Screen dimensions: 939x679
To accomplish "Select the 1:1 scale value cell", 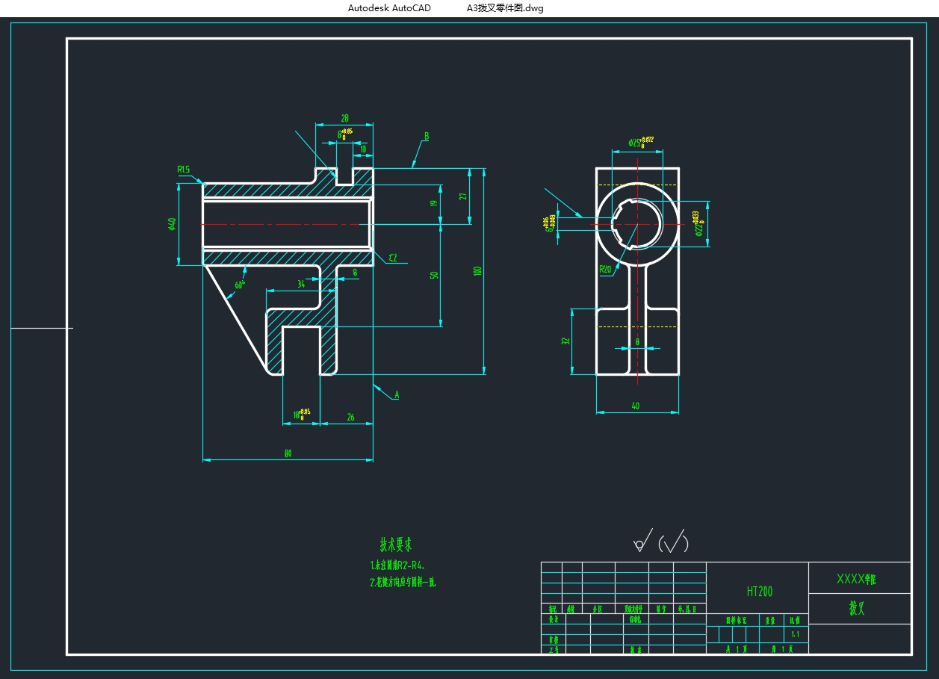I will click(795, 634).
